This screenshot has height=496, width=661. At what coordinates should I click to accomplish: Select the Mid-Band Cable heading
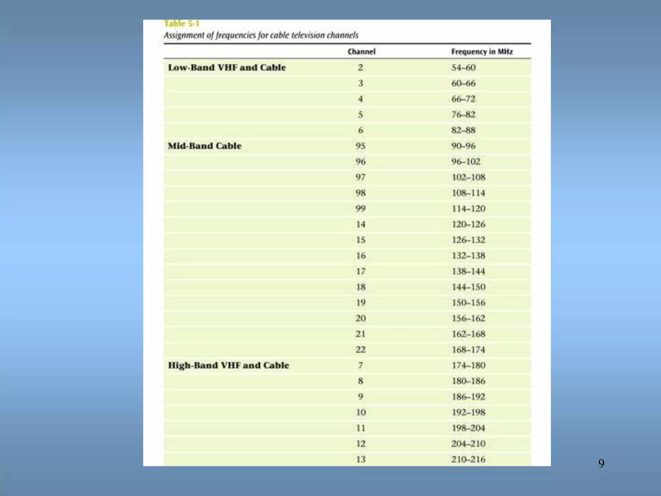(205, 146)
